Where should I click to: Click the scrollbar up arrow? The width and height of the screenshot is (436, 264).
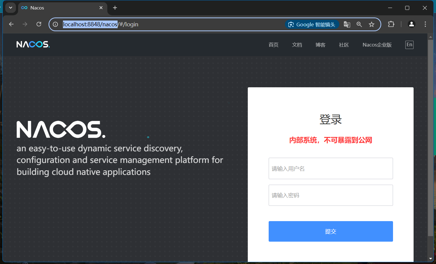point(430,37)
